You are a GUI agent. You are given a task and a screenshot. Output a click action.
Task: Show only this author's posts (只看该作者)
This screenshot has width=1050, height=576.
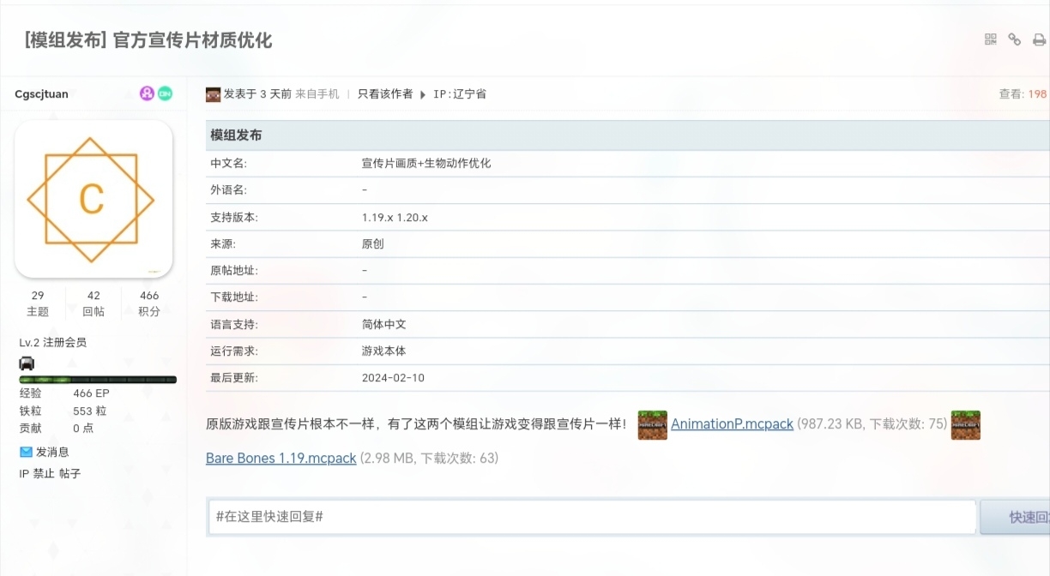tap(385, 94)
